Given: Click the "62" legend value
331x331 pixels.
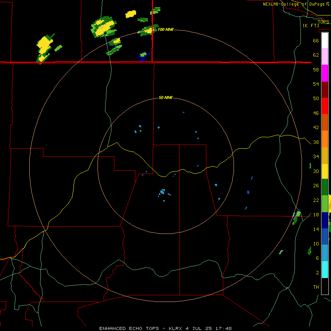Looking at the screenshot, I should coord(316,55).
